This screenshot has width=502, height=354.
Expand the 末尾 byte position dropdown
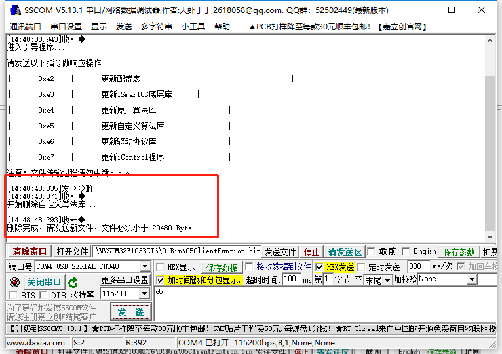pos(388,281)
